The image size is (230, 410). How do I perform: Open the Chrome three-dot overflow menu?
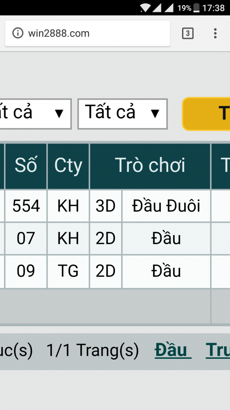[x=215, y=33]
